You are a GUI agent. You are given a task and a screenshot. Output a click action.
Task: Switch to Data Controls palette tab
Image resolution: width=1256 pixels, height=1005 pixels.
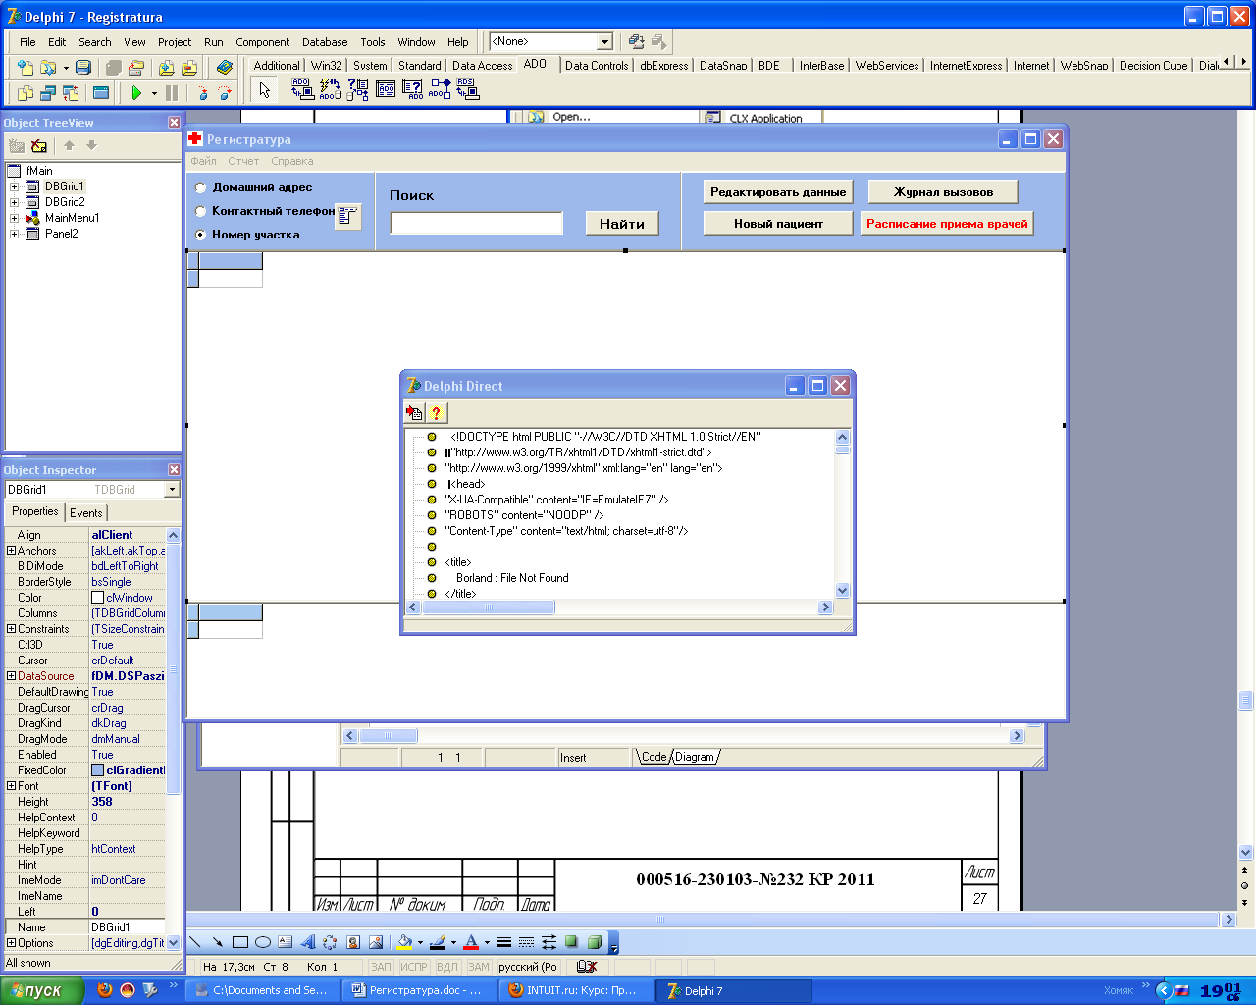pos(597,66)
